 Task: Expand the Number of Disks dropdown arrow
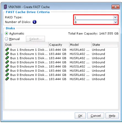pos(115,22)
